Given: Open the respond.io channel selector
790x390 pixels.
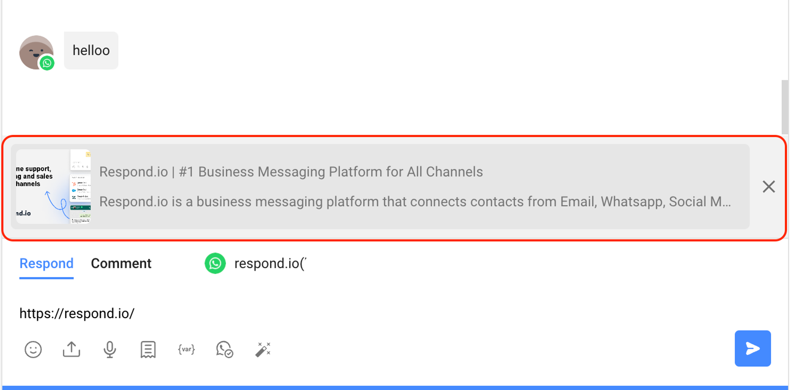Looking at the screenshot, I should (x=270, y=264).
